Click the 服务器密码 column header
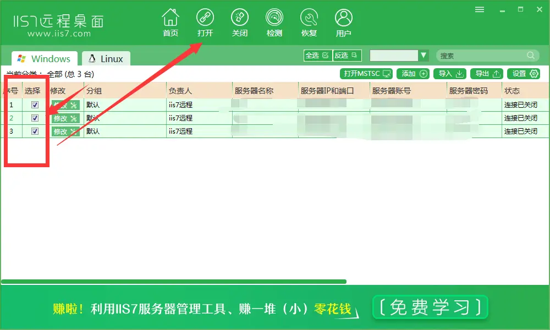This screenshot has width=550, height=330. click(474, 91)
